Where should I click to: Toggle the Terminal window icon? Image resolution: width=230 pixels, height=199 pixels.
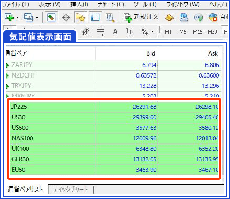point(95,17)
